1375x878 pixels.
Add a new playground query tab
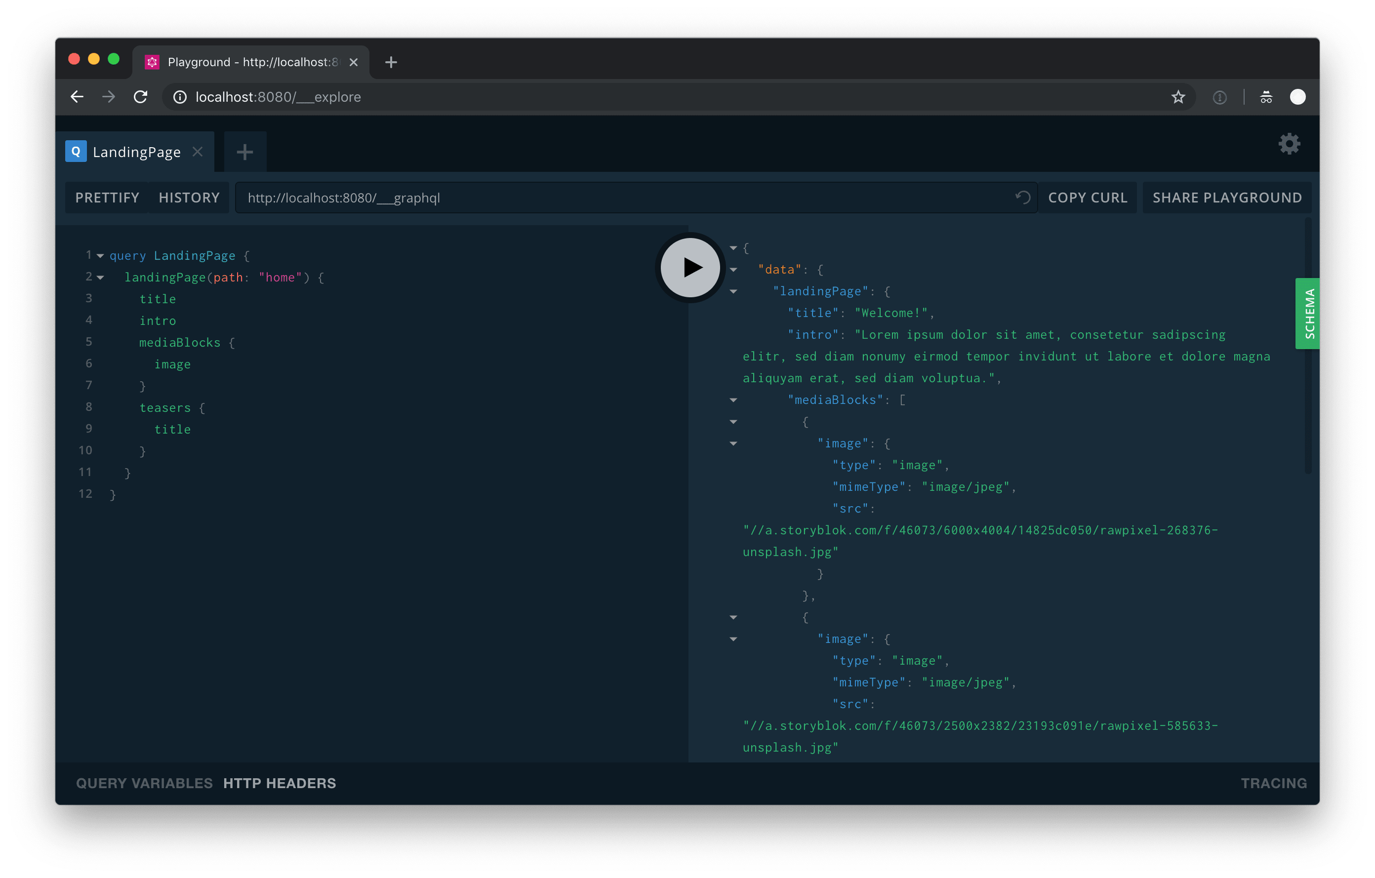pos(245,152)
